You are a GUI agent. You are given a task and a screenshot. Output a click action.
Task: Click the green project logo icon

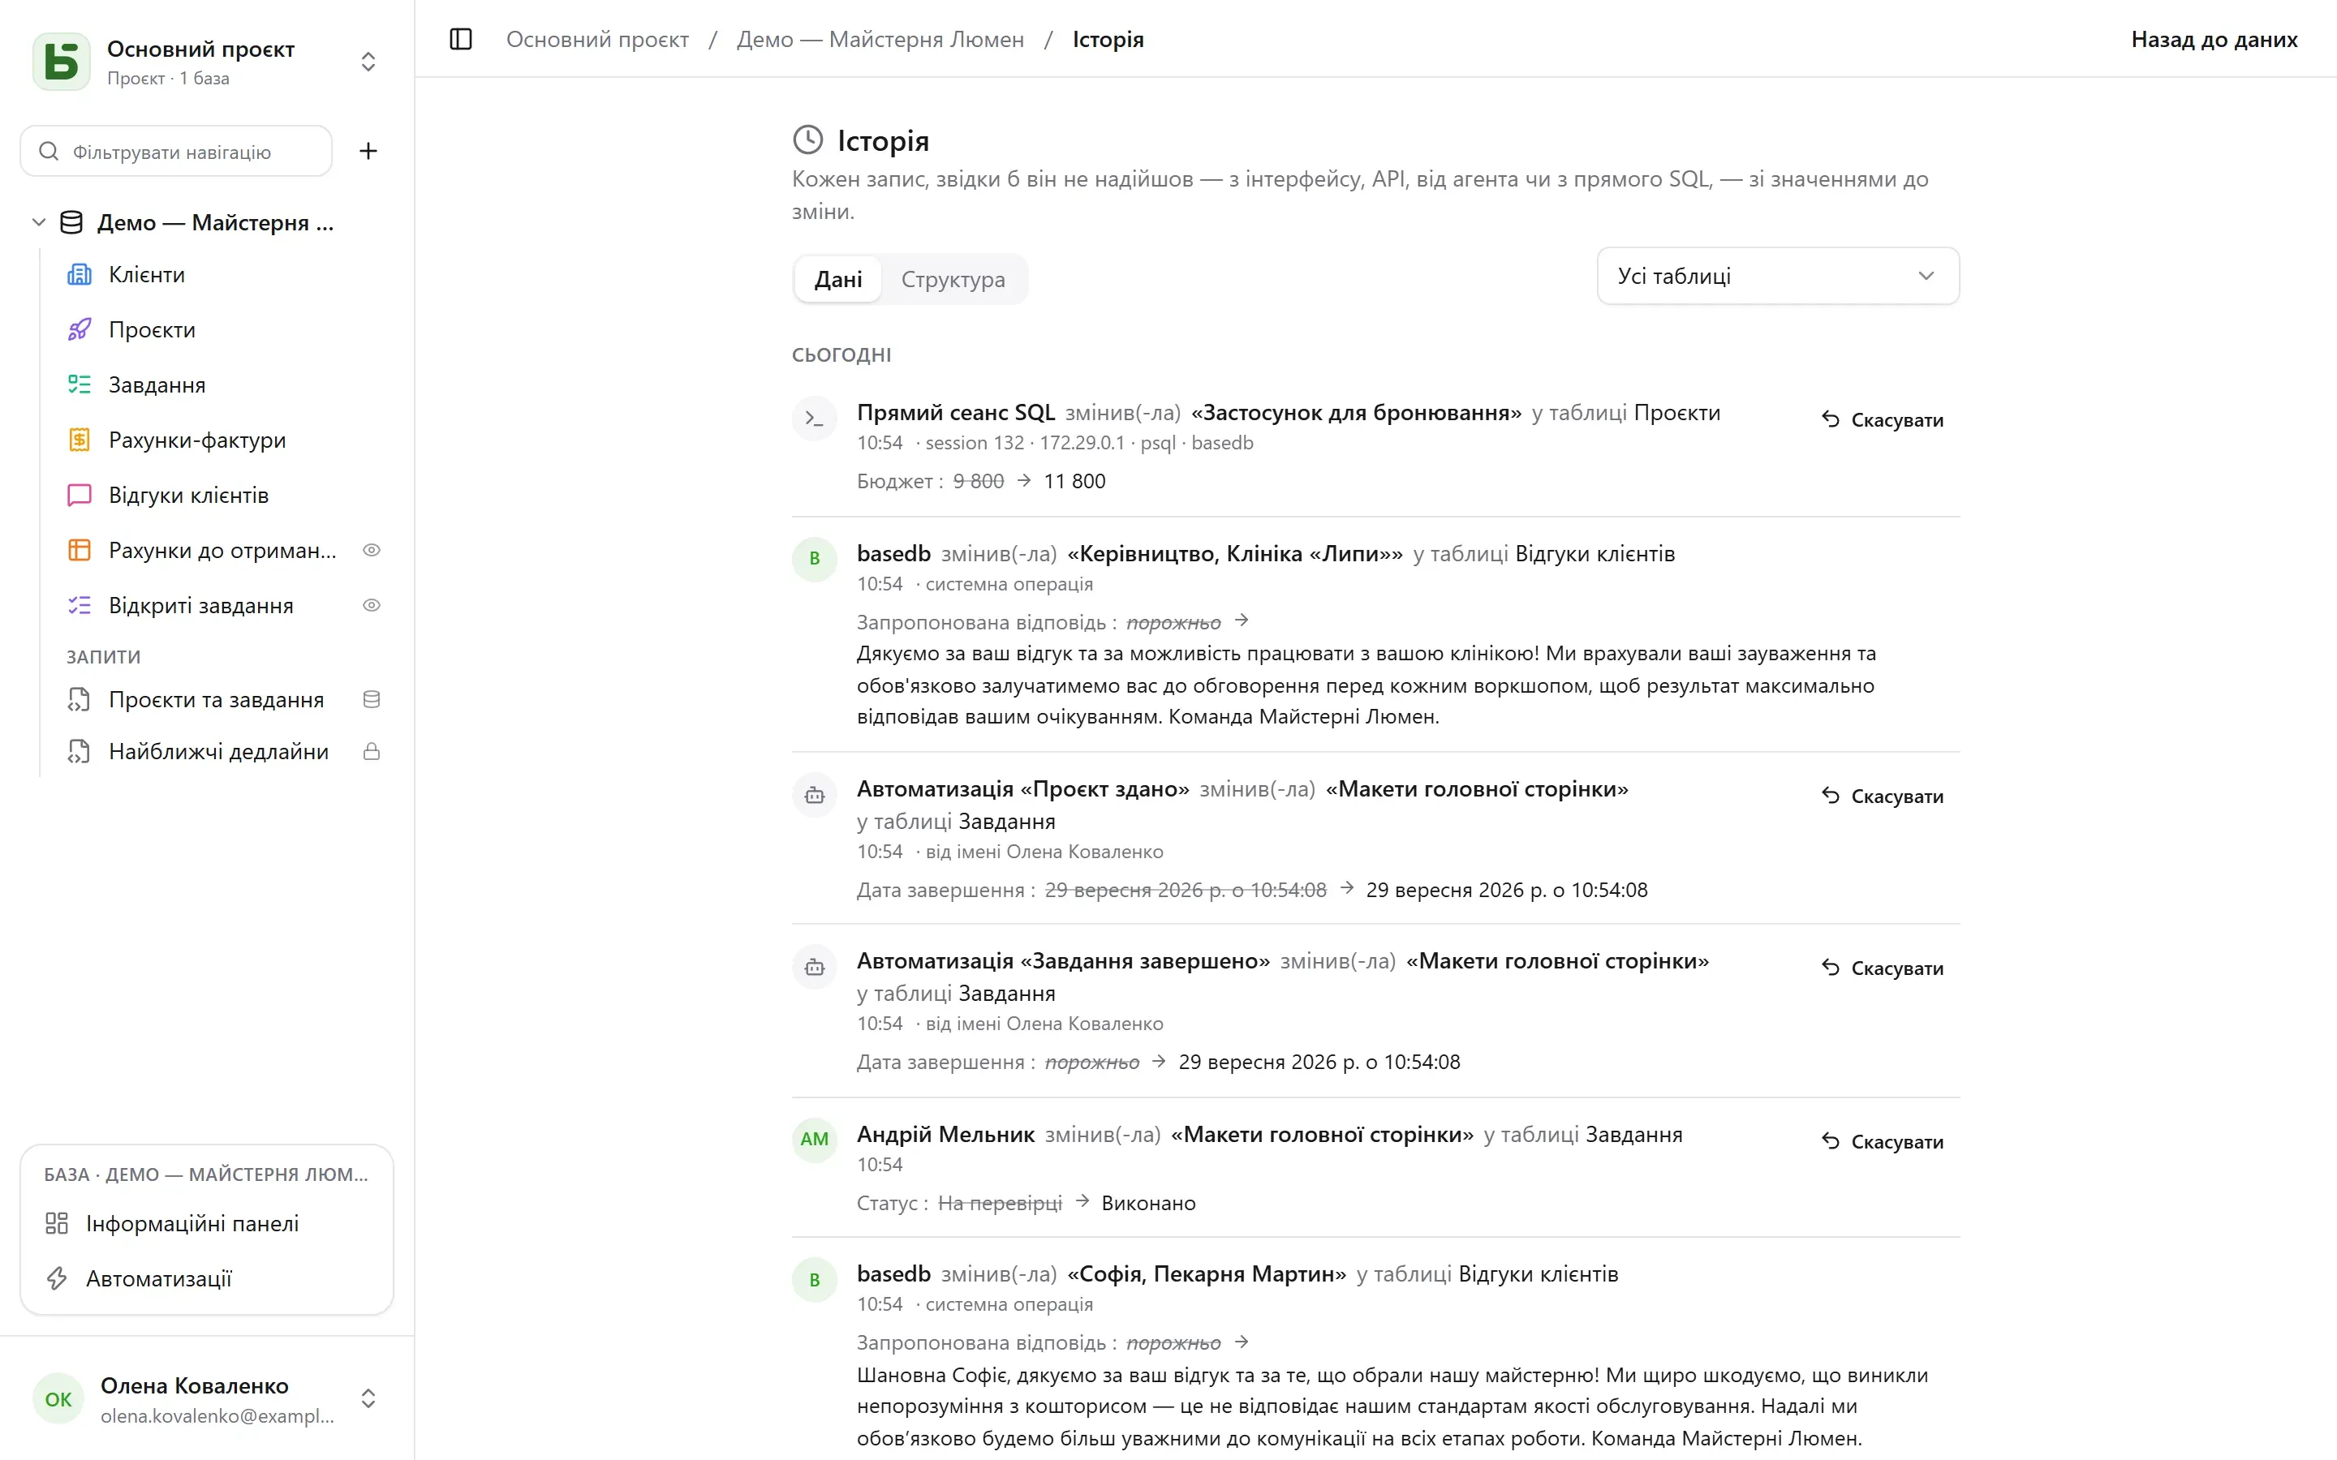click(62, 62)
